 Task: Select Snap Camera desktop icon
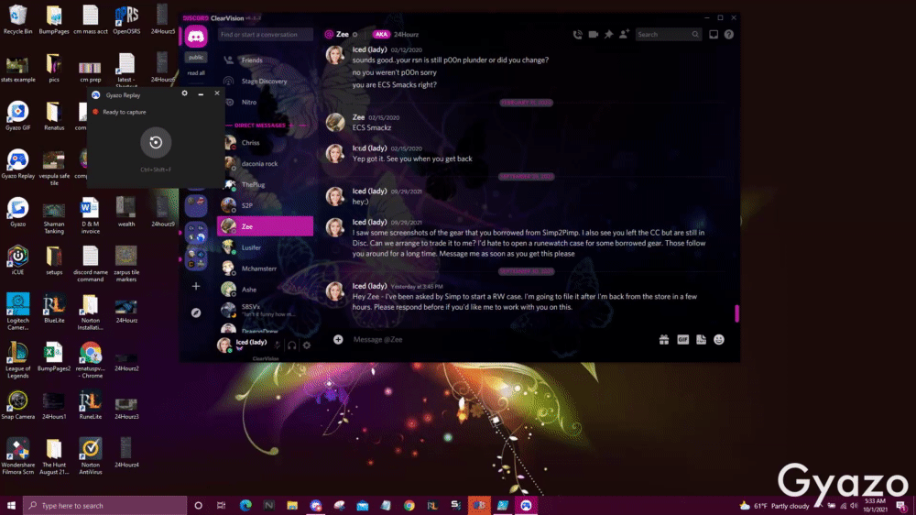click(x=17, y=405)
